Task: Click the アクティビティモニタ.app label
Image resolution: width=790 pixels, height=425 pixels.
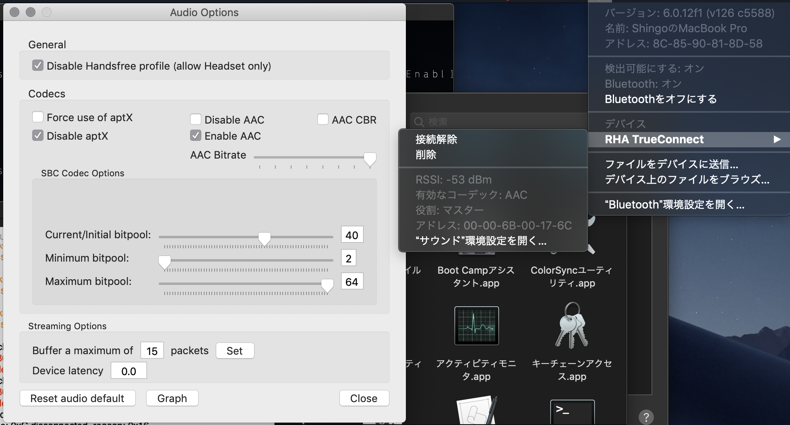Action: tap(476, 370)
